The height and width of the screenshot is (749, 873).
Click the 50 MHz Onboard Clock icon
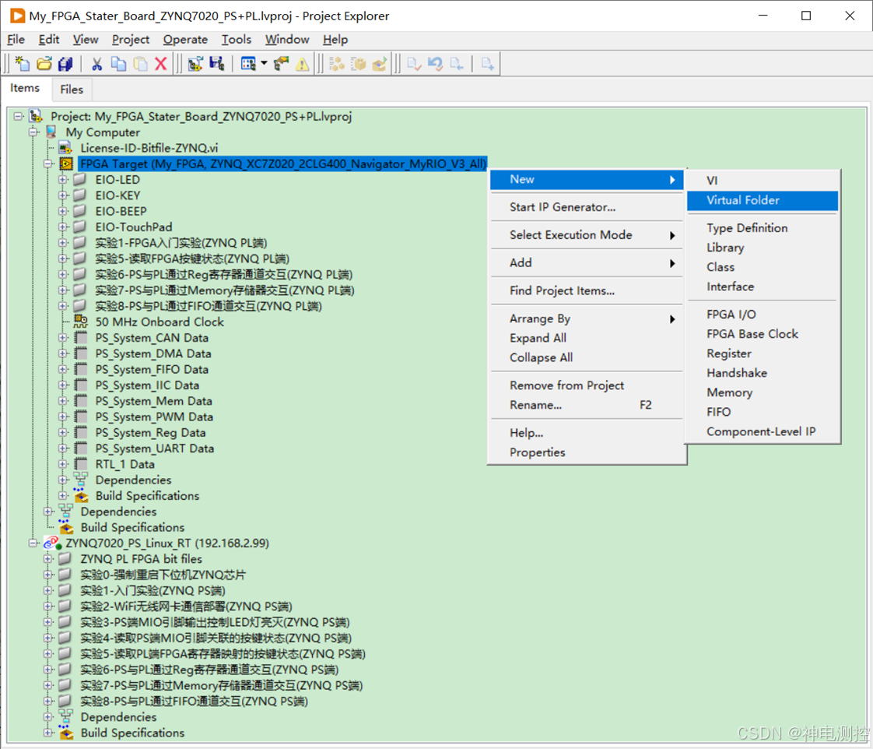point(81,322)
